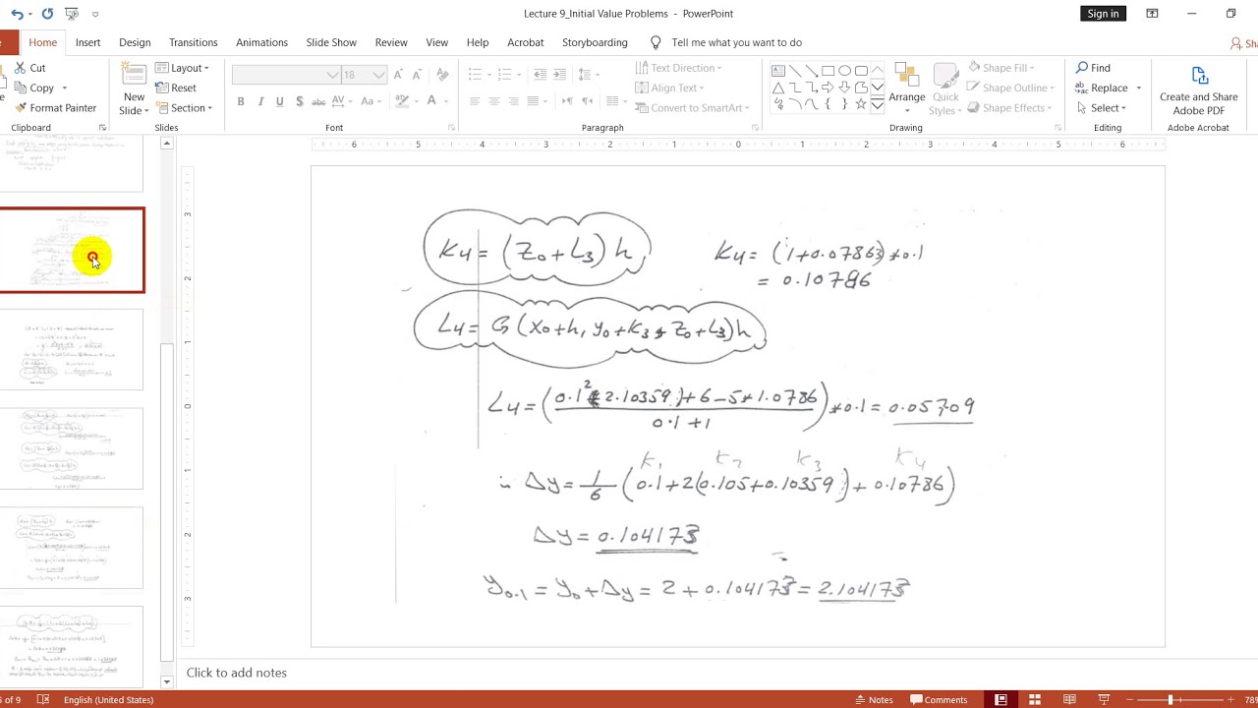The image size is (1258, 708).
Task: Click the Redo/Repeat icon in title bar
Action: (47, 14)
